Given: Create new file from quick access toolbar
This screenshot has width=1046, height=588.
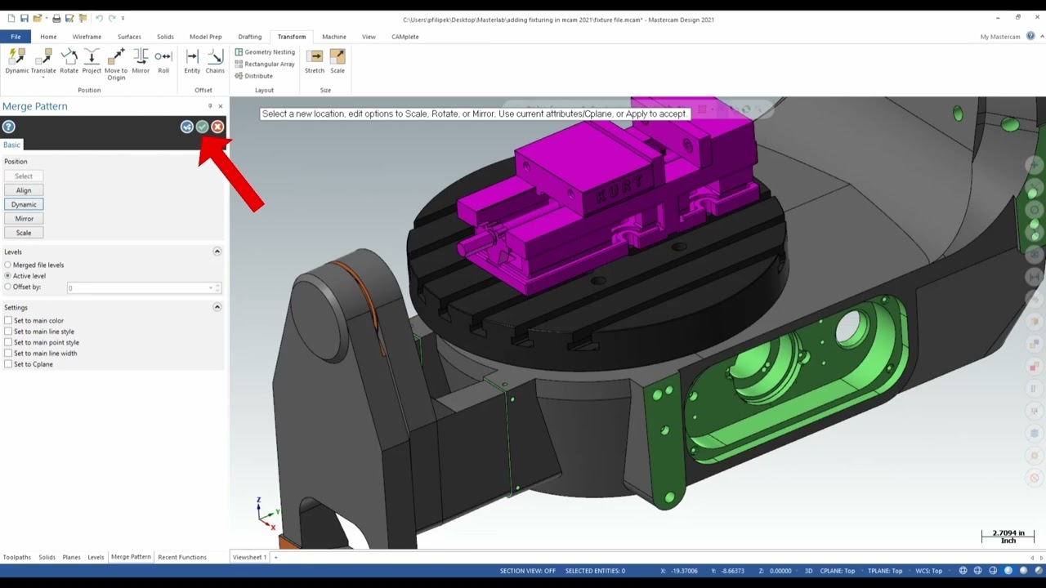Looking at the screenshot, I should 11,18.
